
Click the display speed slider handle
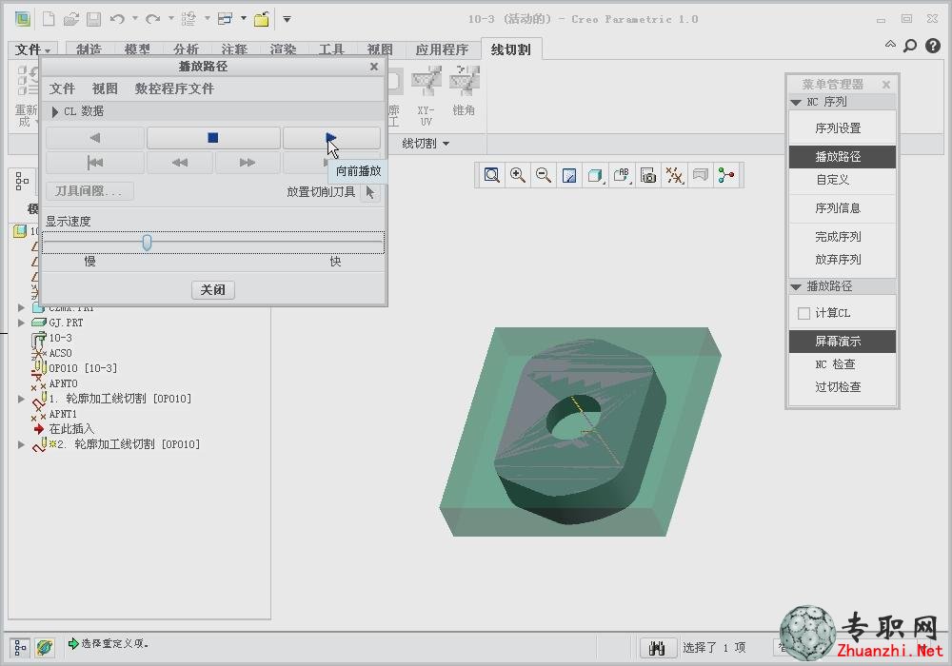click(147, 243)
